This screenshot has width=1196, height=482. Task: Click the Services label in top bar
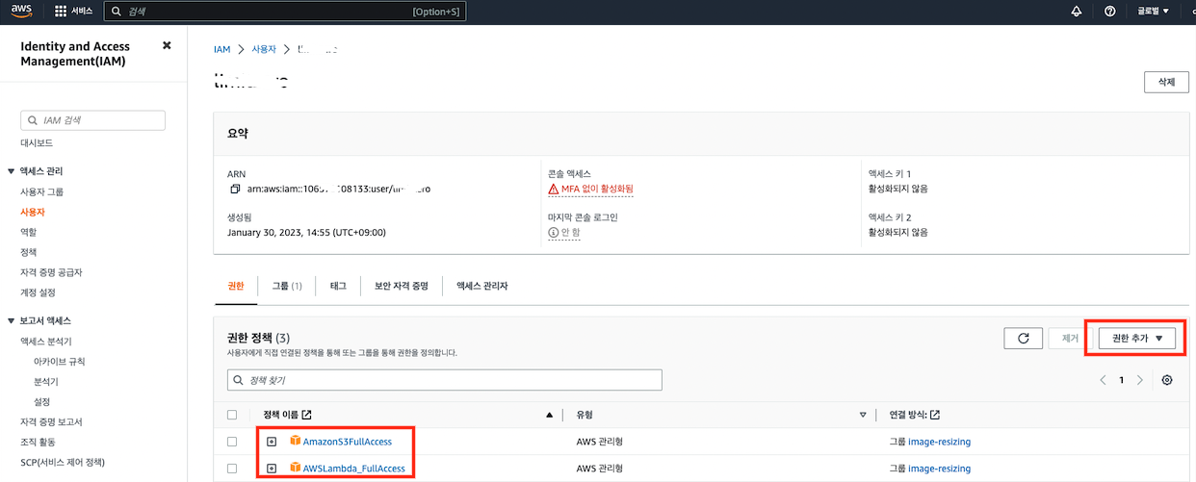(83, 12)
